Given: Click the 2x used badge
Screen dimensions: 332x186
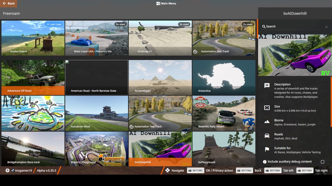Looking at the screenshot, I should pos(248,24).
